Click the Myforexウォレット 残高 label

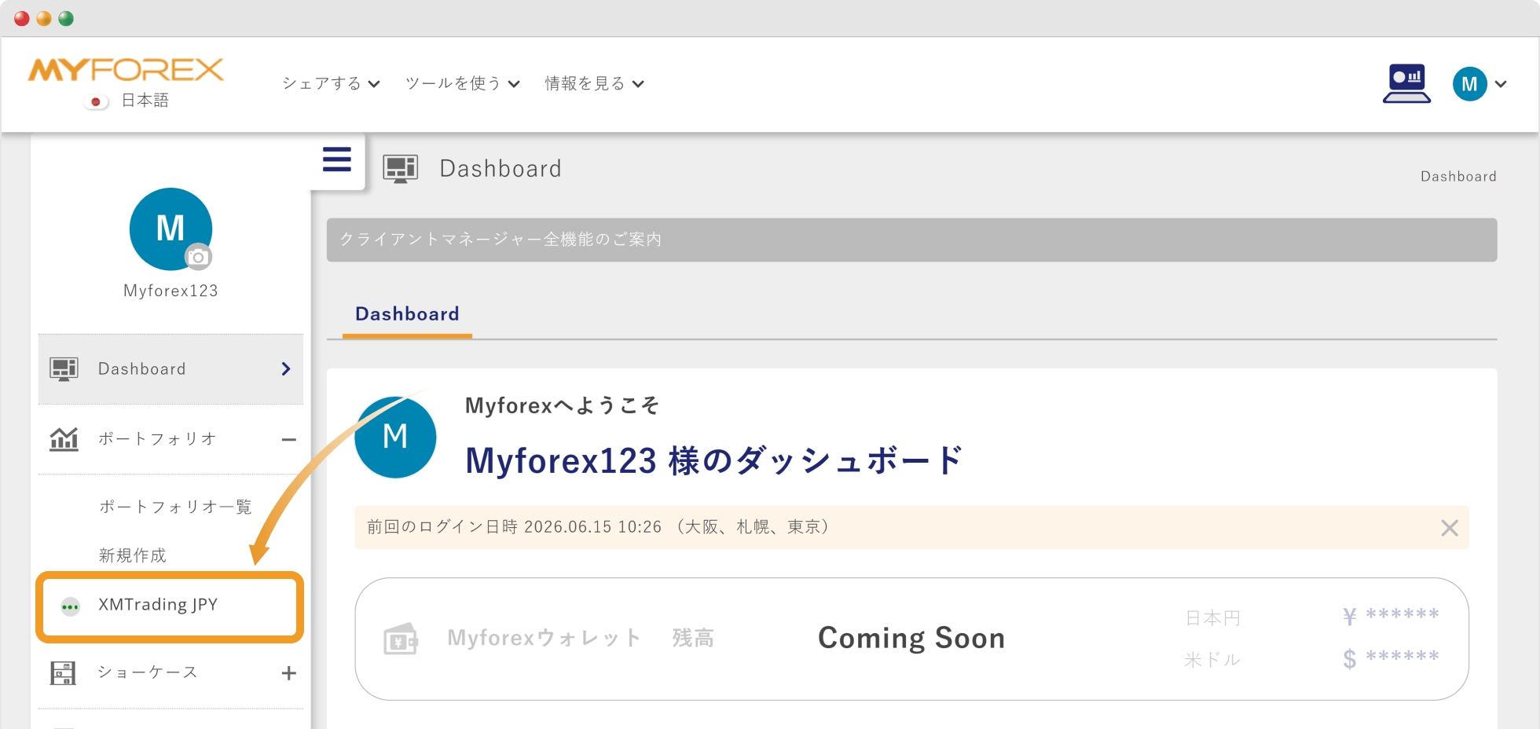pos(581,638)
